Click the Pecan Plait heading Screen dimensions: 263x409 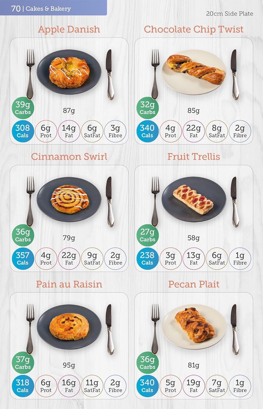[x=194, y=284]
